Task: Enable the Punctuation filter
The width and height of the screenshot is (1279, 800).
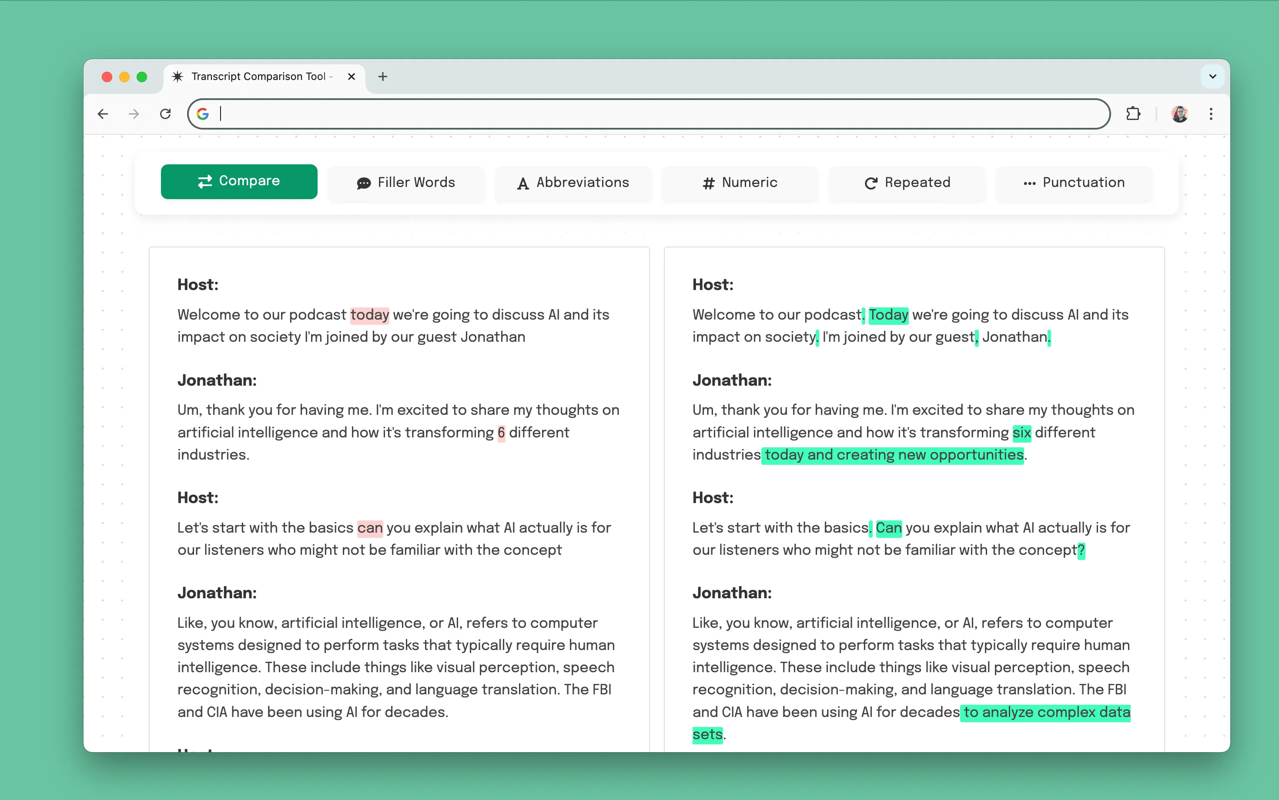Action: pos(1074,183)
